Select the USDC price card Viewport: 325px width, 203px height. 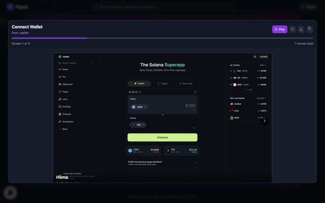pyautogui.click(x=144, y=151)
